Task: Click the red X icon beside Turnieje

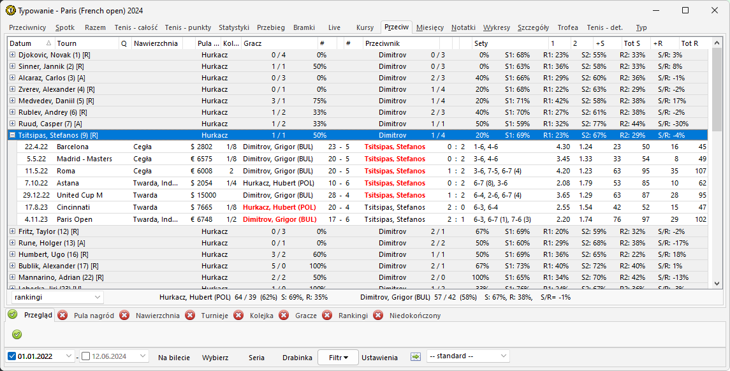Action: [190, 315]
